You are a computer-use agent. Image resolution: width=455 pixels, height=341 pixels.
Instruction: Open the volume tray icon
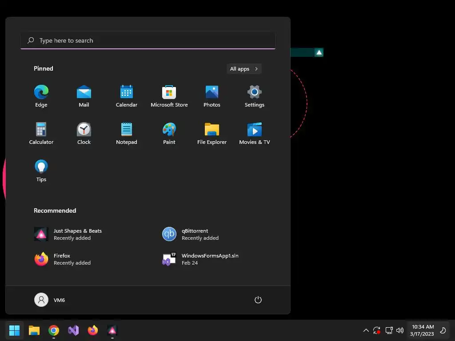coord(400,330)
